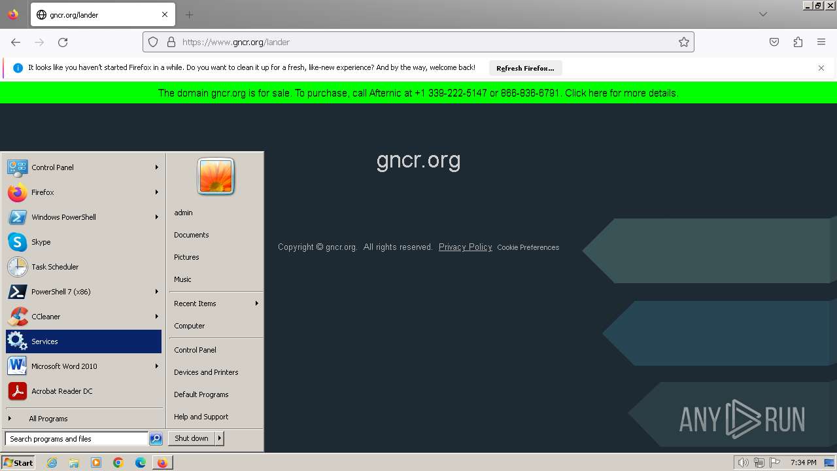Switch to Firefox taskbar button
Viewport: 837px width, 471px height.
tap(162, 462)
